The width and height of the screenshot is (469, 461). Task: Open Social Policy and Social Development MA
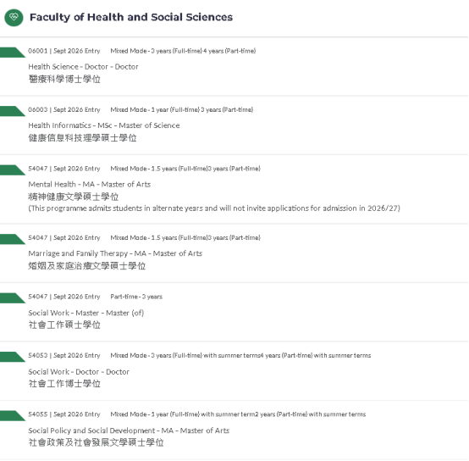coord(129,430)
